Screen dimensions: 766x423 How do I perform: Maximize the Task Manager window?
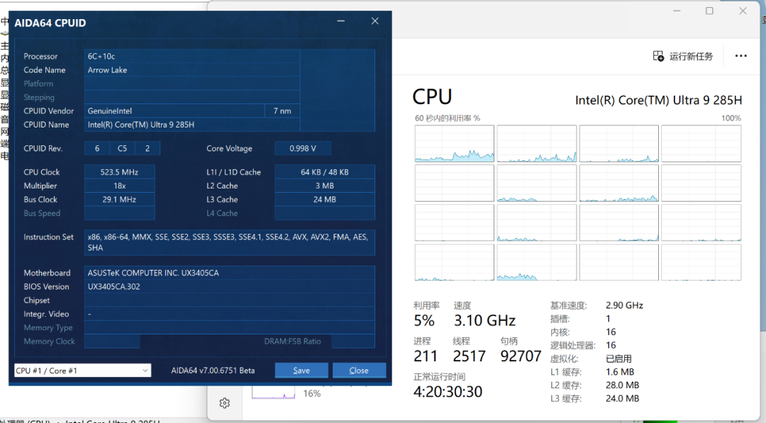pos(709,11)
